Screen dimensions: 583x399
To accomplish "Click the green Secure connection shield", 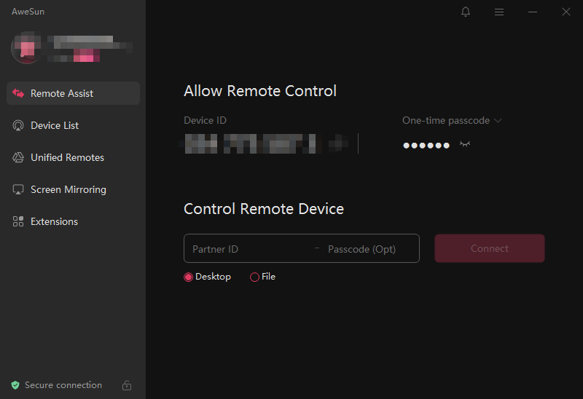I will (x=15, y=385).
